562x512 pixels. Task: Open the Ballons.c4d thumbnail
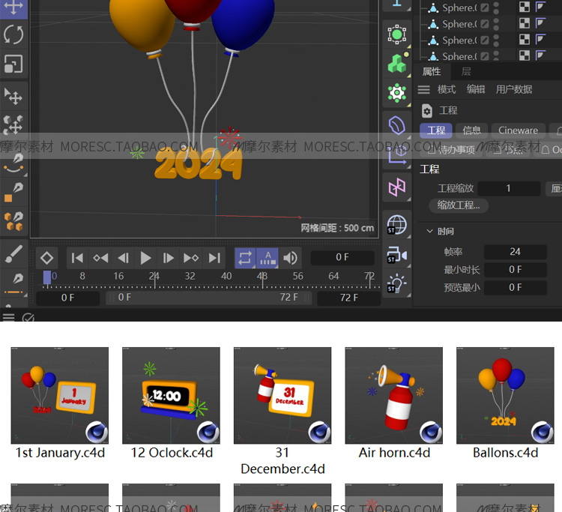[x=505, y=395]
